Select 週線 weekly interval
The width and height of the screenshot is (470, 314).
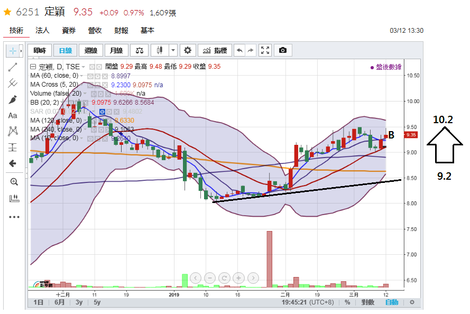pyautogui.click(x=91, y=50)
